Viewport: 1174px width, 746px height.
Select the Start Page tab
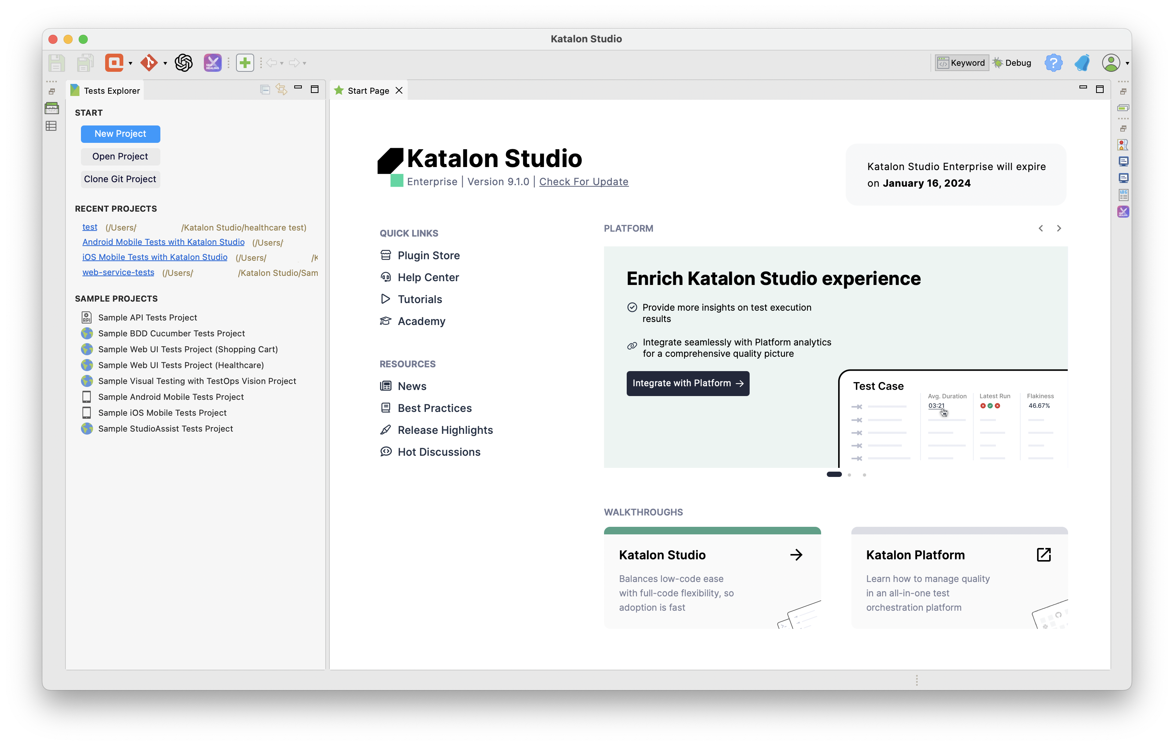tap(368, 91)
